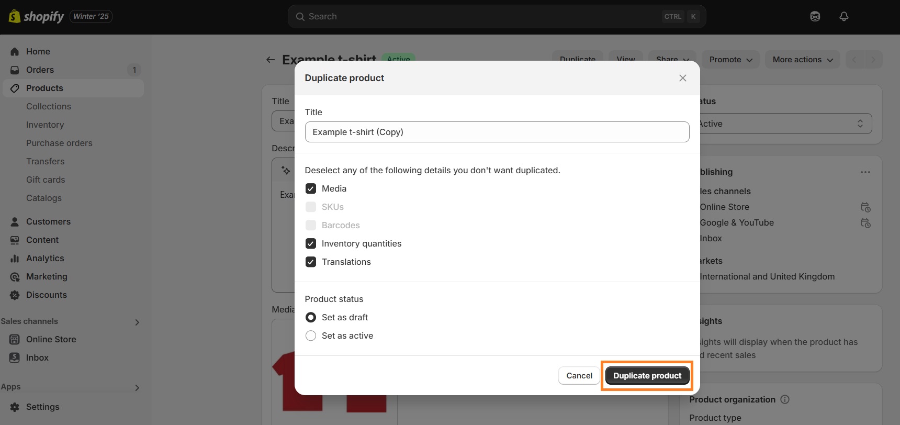
Task: Close the Duplicate product dialog
Action: [x=682, y=78]
